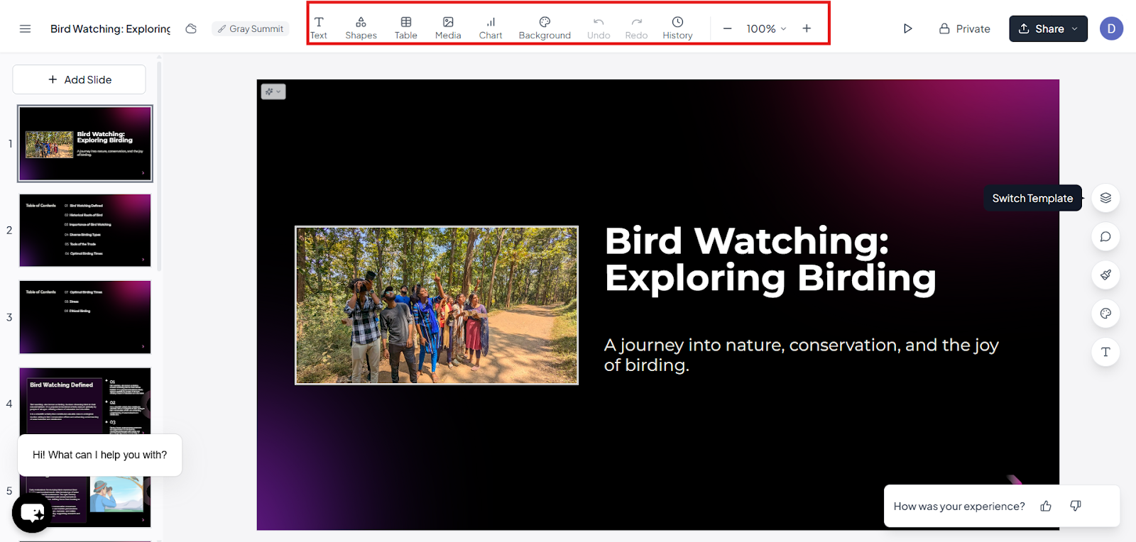Image resolution: width=1136 pixels, height=542 pixels.
Task: Select the Text tool
Action: click(319, 28)
